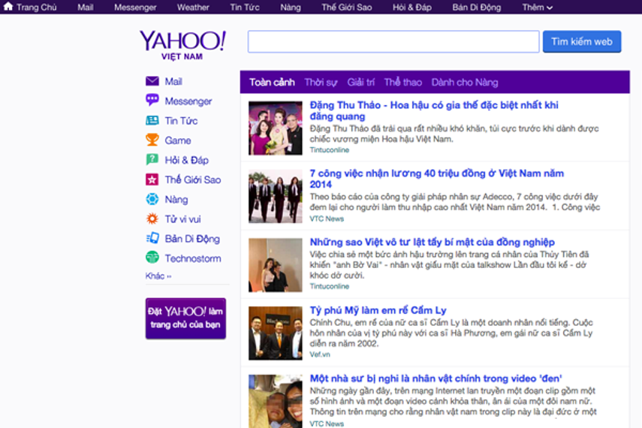This screenshot has height=428, width=642.
Task: Open the Tỷ phú Mỹ article headline
Action: [x=378, y=310]
